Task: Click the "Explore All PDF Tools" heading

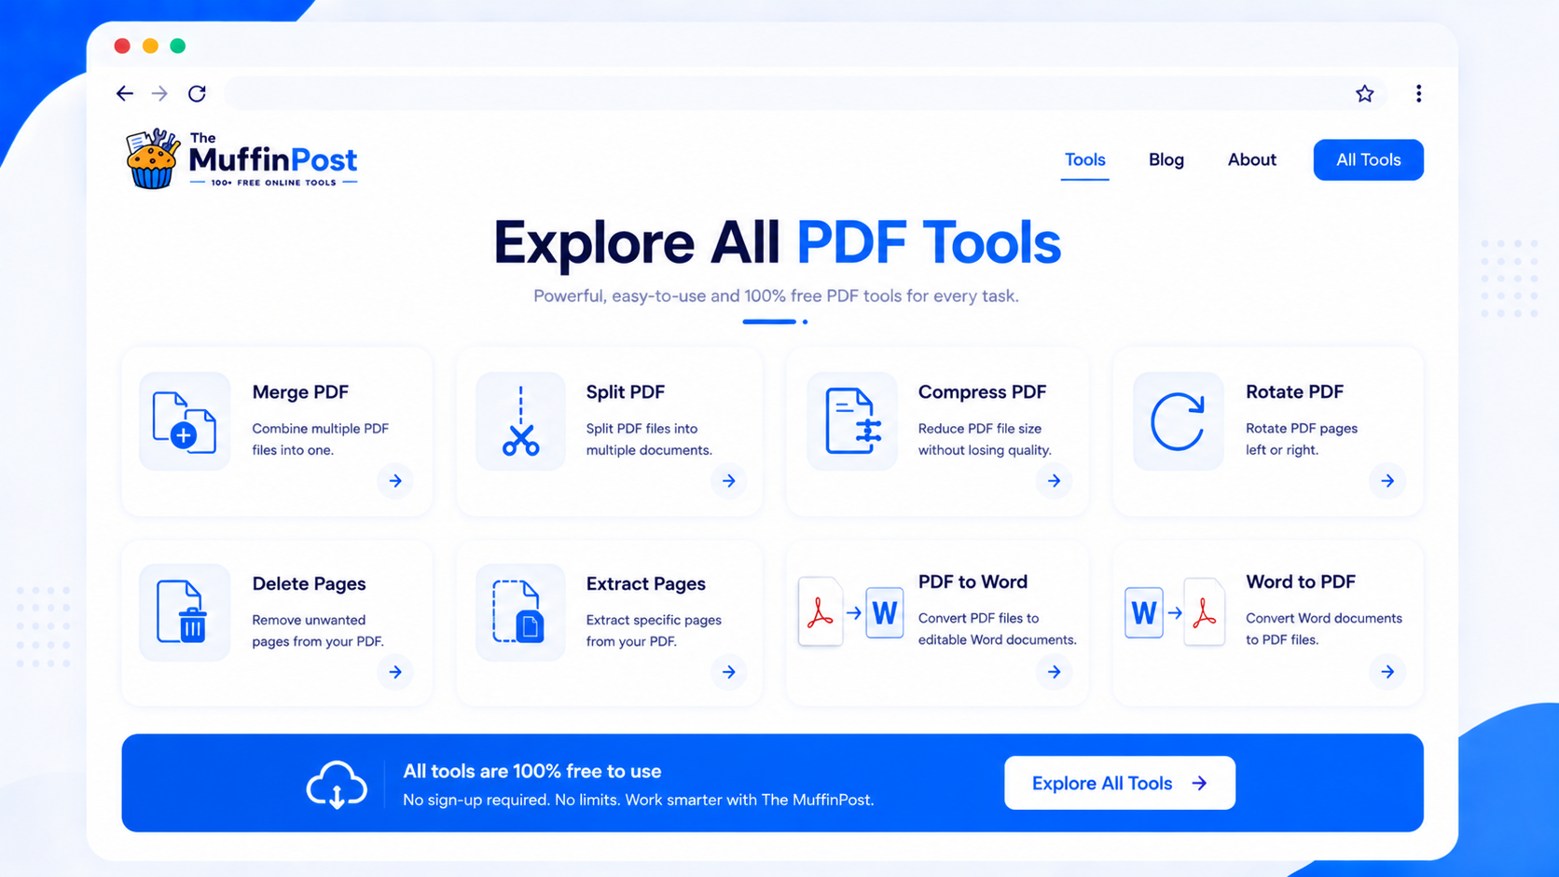Action: (x=777, y=242)
